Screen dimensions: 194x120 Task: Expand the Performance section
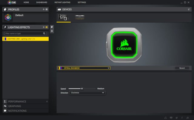[25, 101]
